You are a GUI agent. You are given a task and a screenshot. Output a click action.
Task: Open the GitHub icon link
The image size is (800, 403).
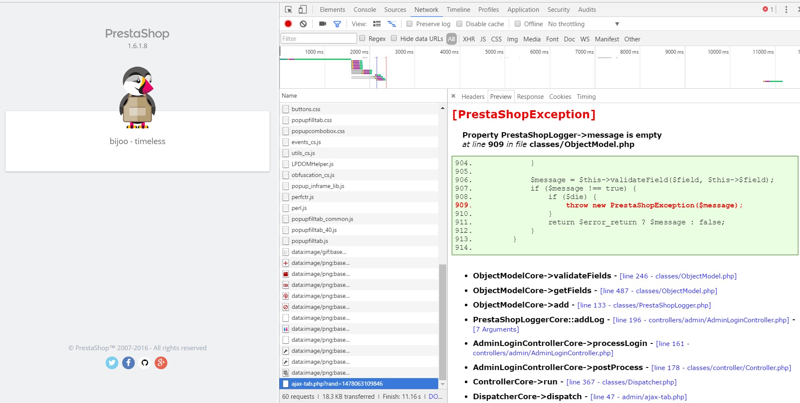tap(145, 362)
